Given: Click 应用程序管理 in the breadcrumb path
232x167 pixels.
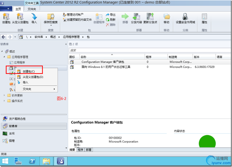Looking at the screenshot, I should (x=71, y=37).
